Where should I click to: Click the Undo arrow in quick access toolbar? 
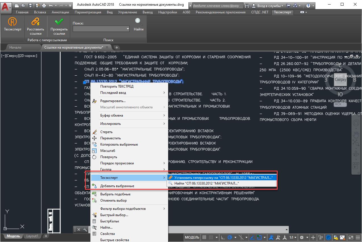point(51,5)
